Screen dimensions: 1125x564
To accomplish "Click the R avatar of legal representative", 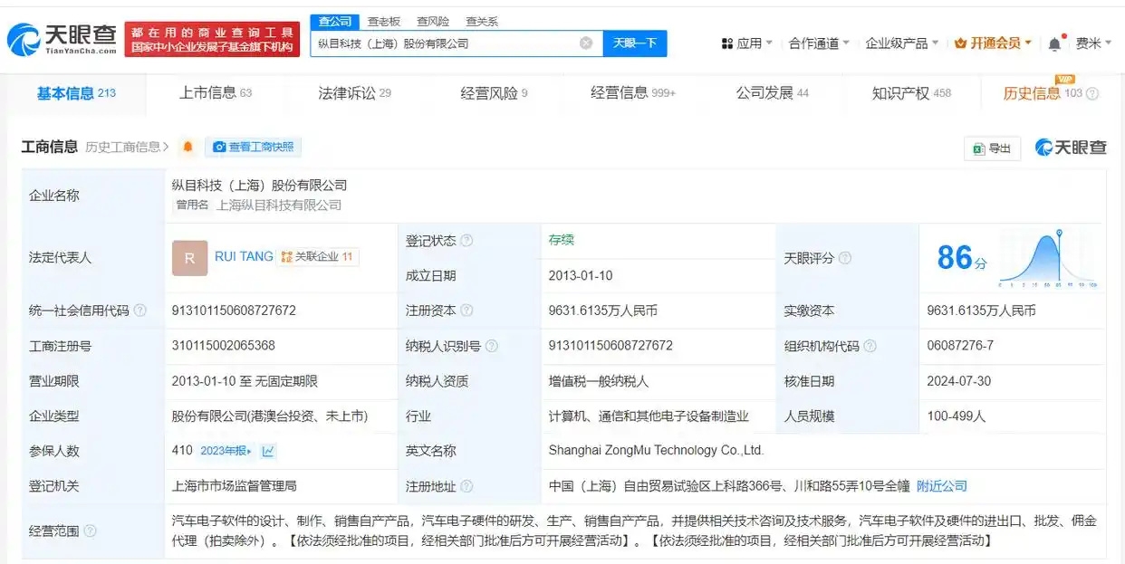I will (x=189, y=258).
